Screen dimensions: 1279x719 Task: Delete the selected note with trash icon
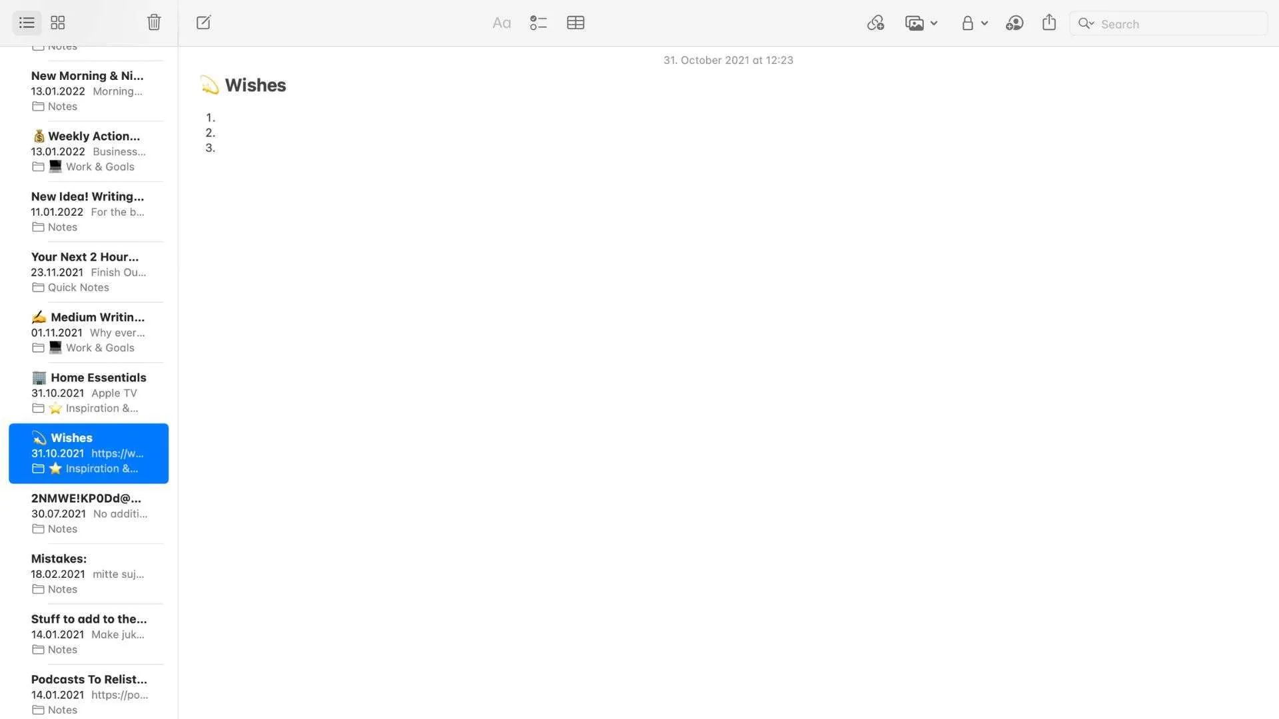tap(154, 23)
